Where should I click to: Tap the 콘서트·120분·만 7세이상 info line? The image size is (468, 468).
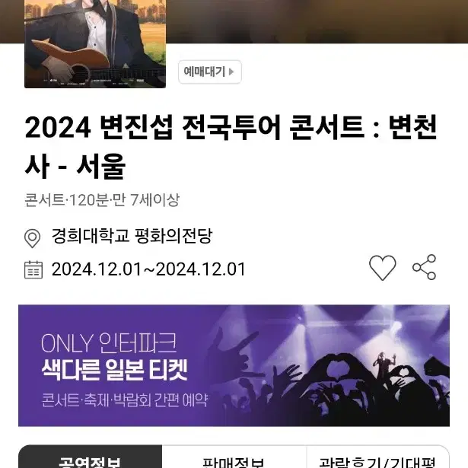tap(102, 200)
